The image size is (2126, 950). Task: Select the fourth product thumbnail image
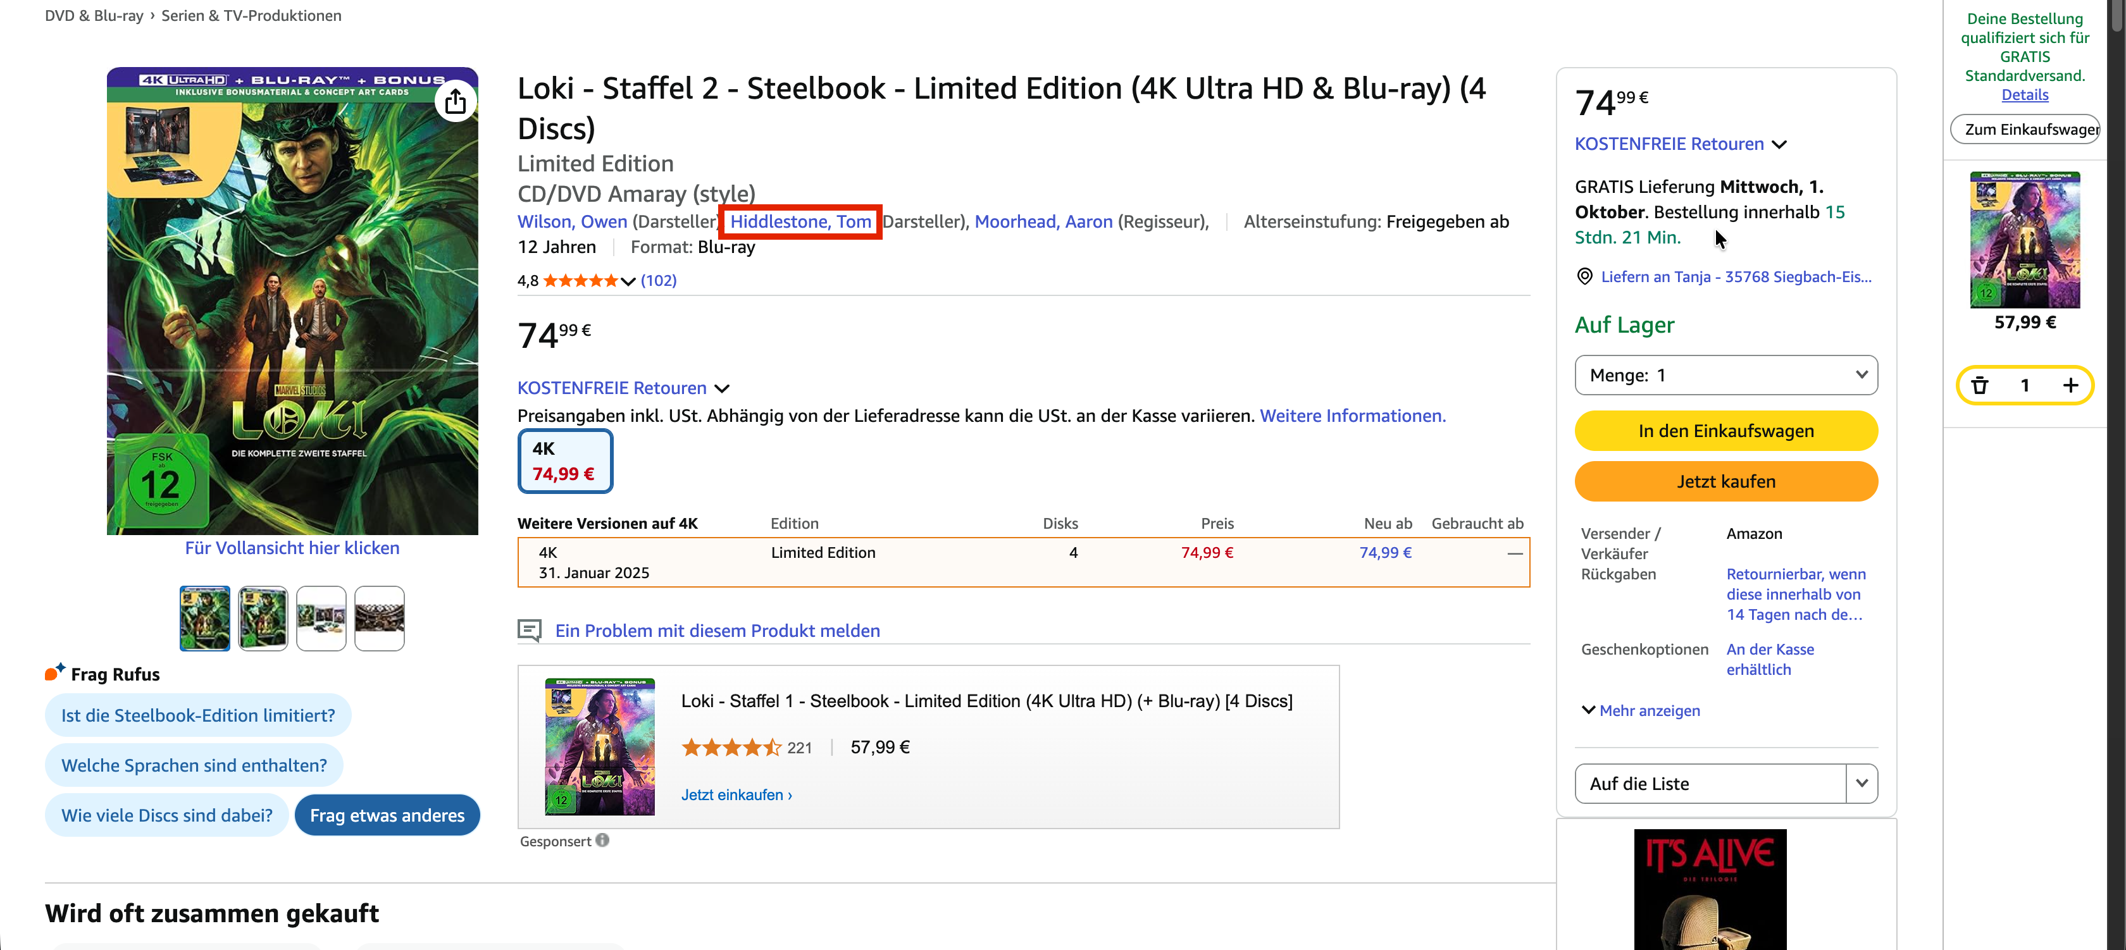click(379, 619)
